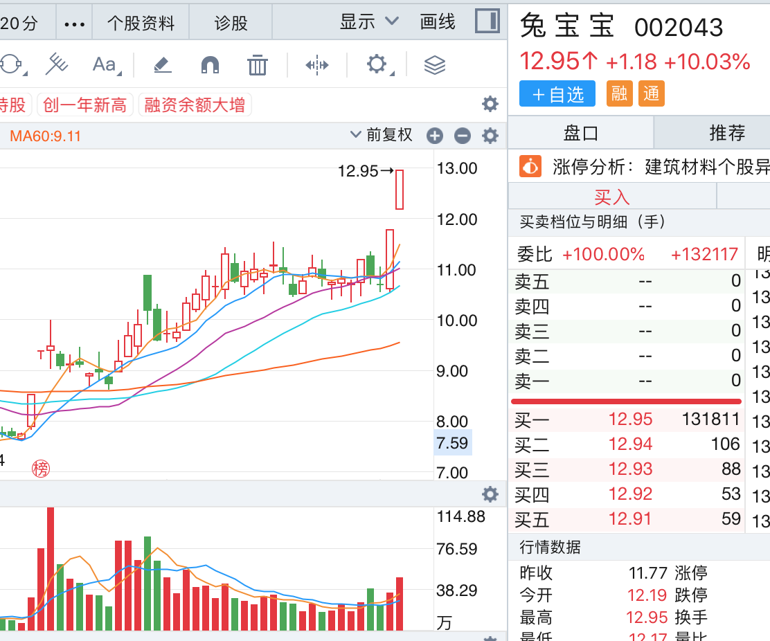Select the pitchfork line drawing tool

pos(57,65)
